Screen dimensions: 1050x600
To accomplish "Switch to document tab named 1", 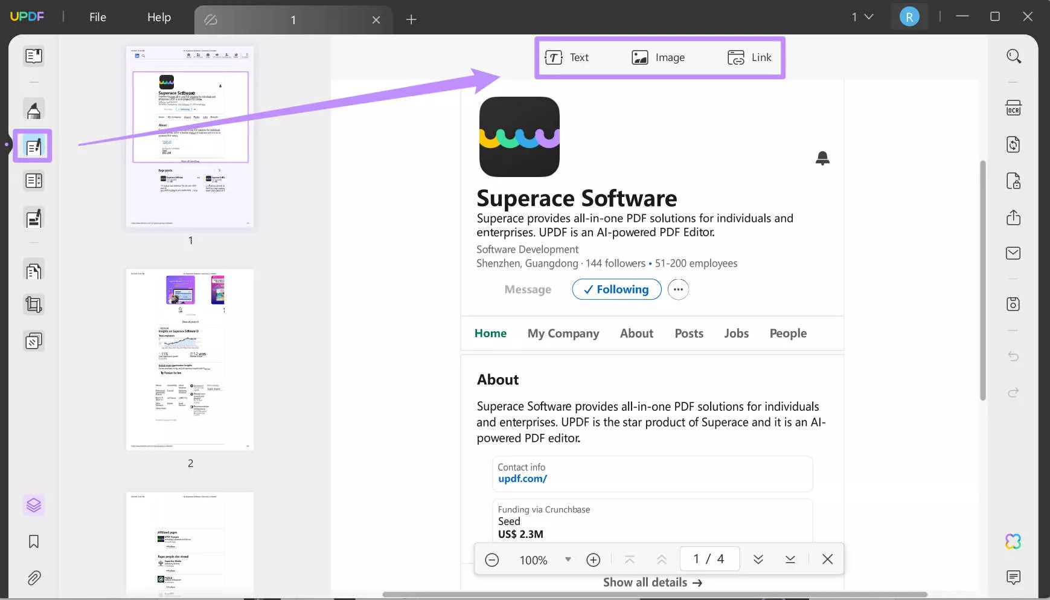I will [x=293, y=20].
